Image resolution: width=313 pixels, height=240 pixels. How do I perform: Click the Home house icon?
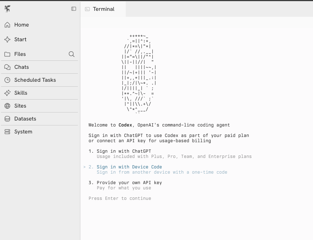(x=7, y=25)
